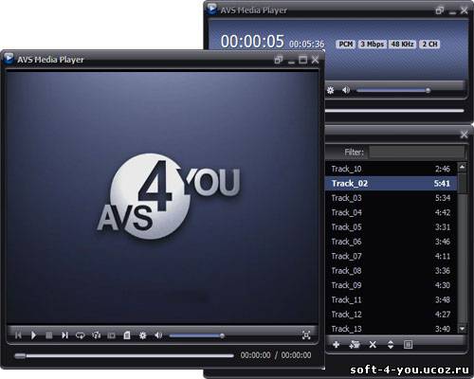Open settings gear in the audio player window

click(x=331, y=91)
